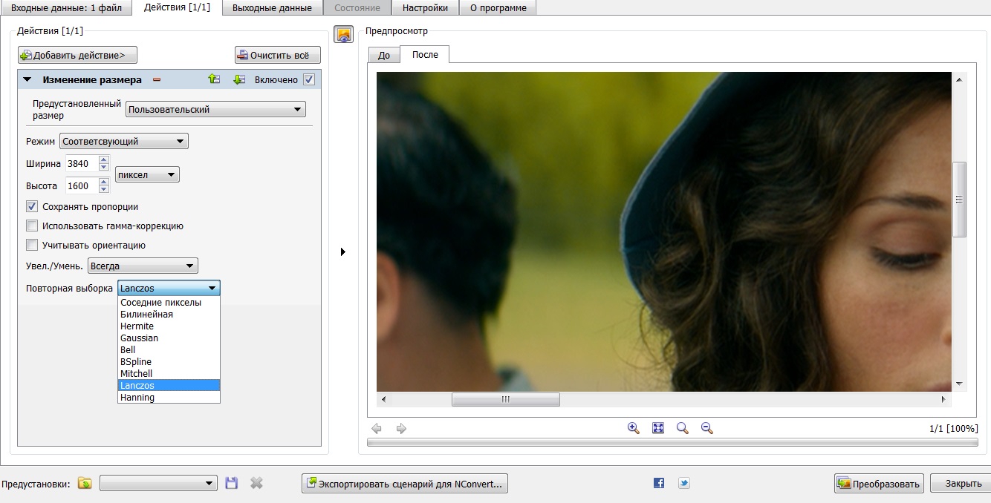Save the current preset with the floppy icon
This screenshot has height=503, width=991.
pos(232,483)
